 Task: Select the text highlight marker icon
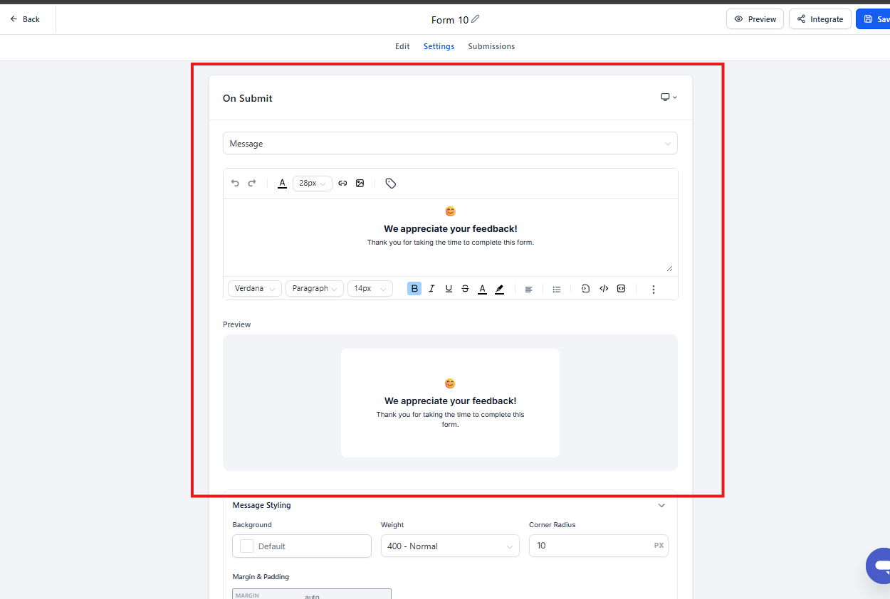(499, 289)
